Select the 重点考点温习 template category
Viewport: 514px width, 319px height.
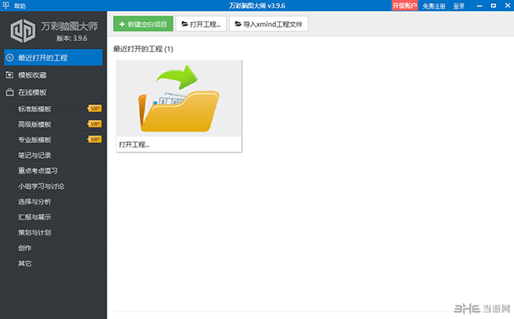[38, 170]
